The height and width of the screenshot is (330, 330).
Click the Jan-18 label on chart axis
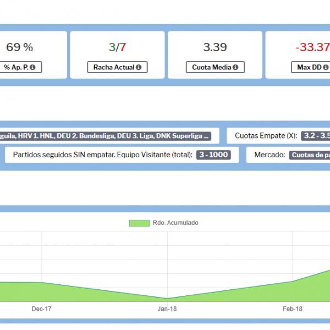[167, 309]
